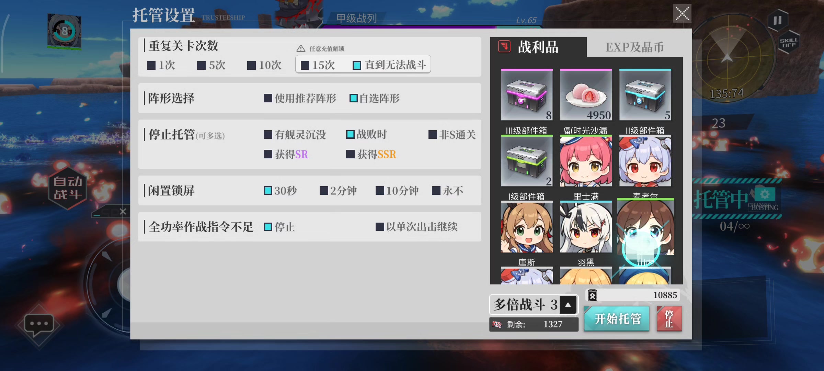This screenshot has width=824, height=371.
Task: Open the chat speech bubble icon
Action: [38, 324]
